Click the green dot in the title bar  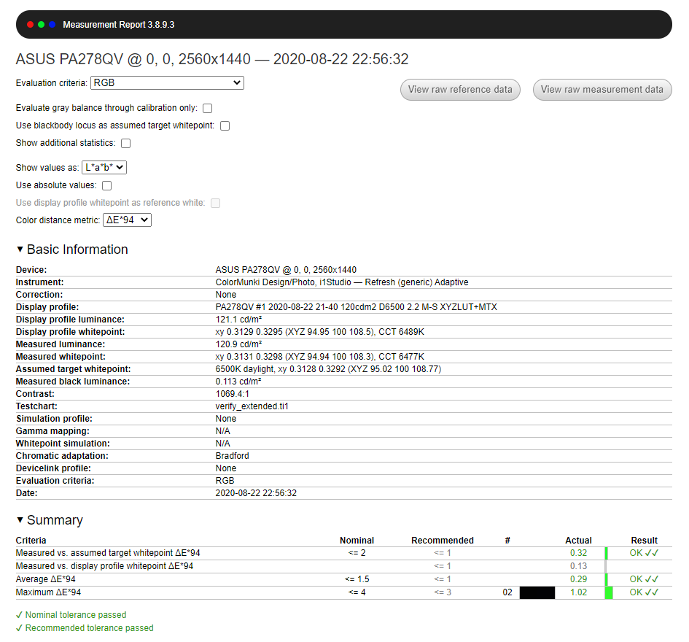(42, 25)
